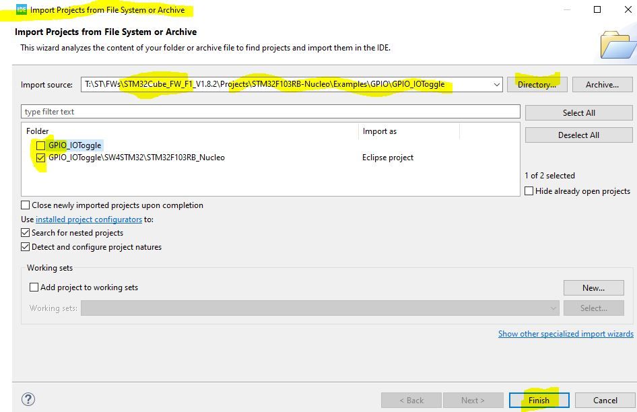Click the Finish button
The image size is (637, 412).
coord(539,400)
